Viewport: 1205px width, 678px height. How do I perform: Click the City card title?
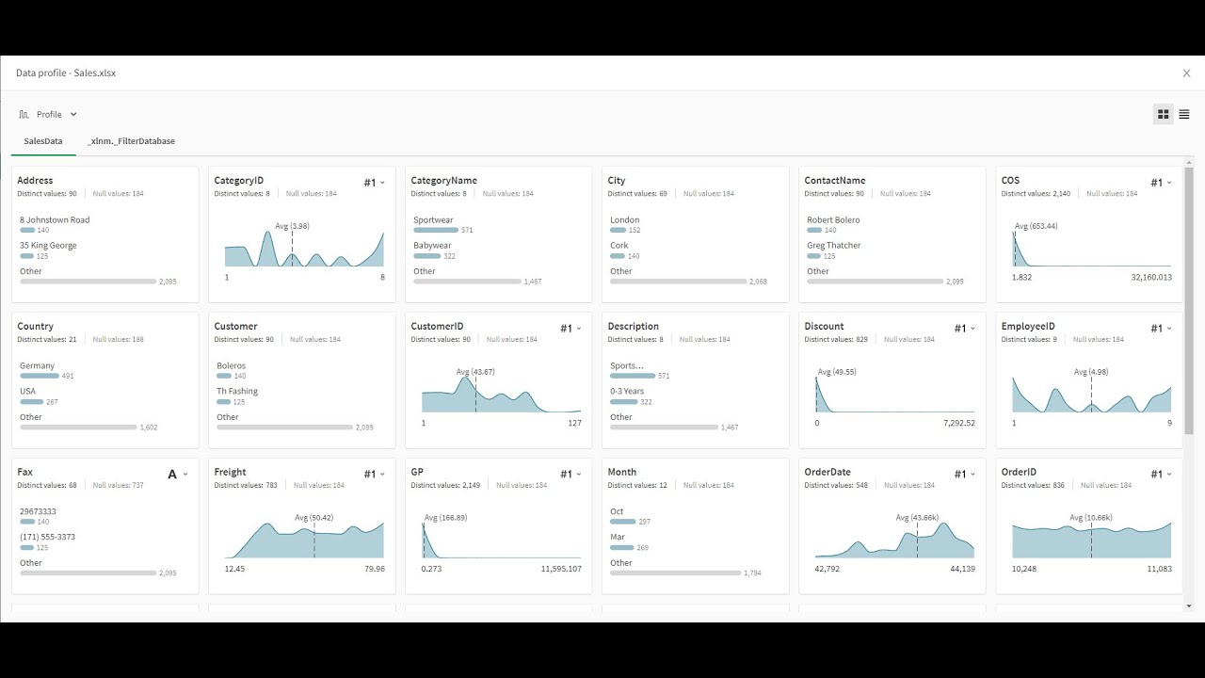tap(617, 181)
